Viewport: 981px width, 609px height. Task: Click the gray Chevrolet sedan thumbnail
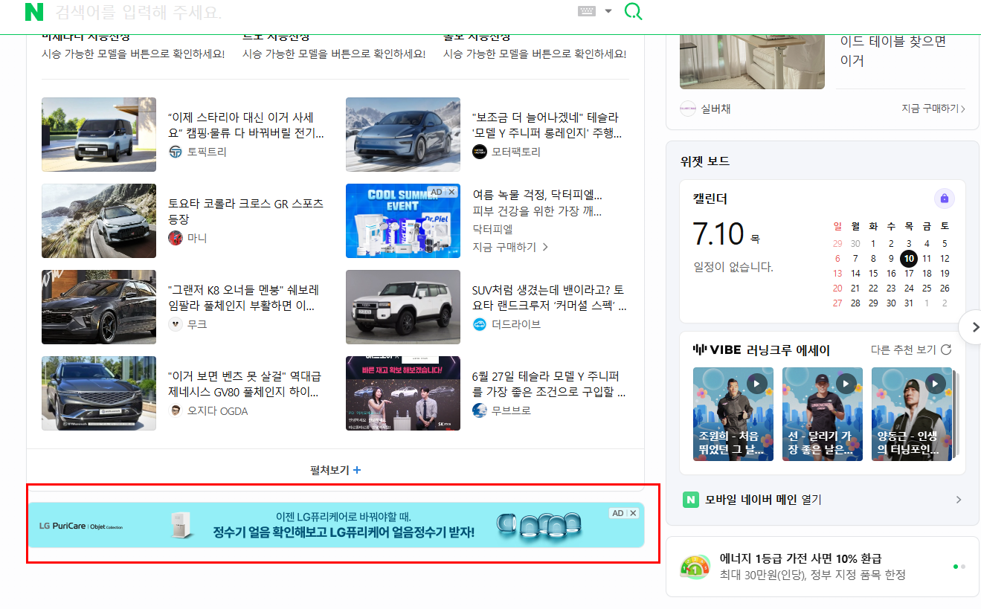point(99,307)
